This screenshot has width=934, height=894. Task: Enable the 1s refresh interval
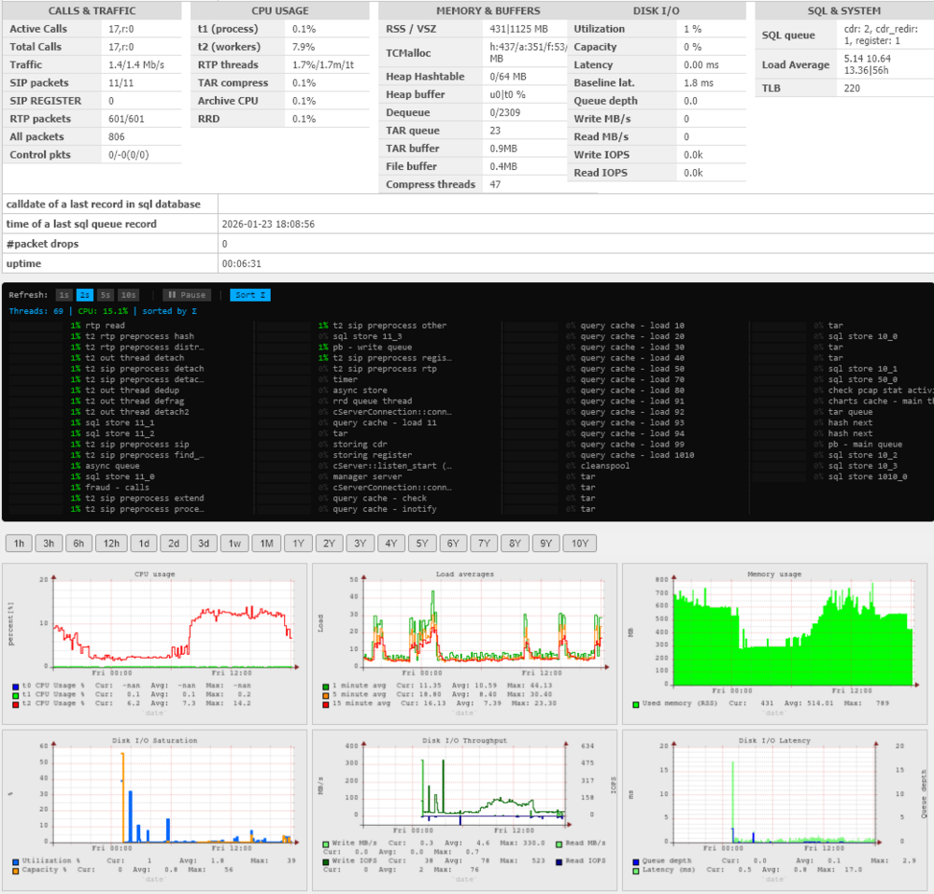click(x=64, y=294)
